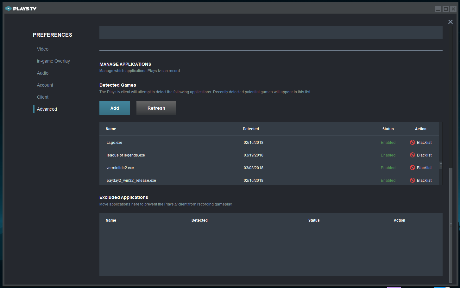Click the Status header in Excluded Applications table
460x288 pixels.
(x=314, y=220)
